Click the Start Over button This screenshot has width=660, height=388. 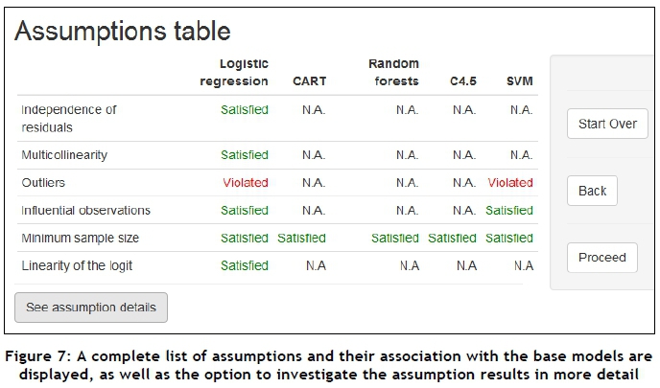click(607, 124)
